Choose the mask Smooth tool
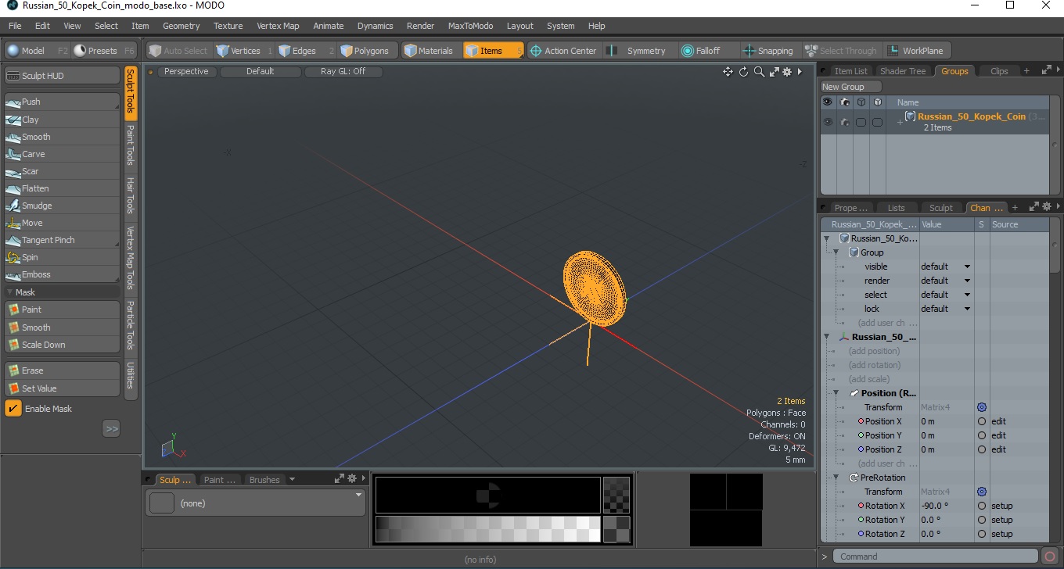This screenshot has height=569, width=1064. (62, 327)
